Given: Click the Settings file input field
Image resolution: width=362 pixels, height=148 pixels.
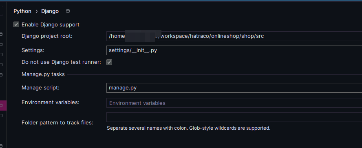Looking at the screenshot, I should tap(234, 50).
